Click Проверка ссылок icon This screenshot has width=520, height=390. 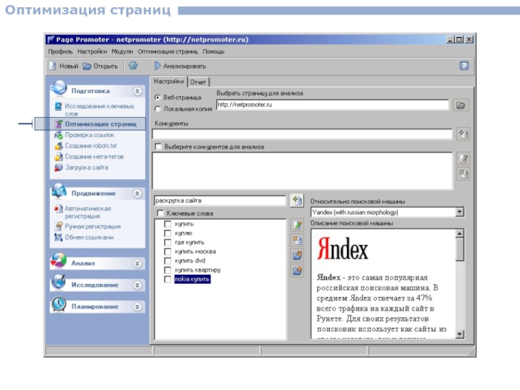click(x=58, y=135)
